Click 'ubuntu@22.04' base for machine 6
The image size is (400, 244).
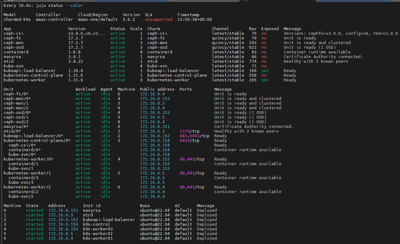click(155, 238)
